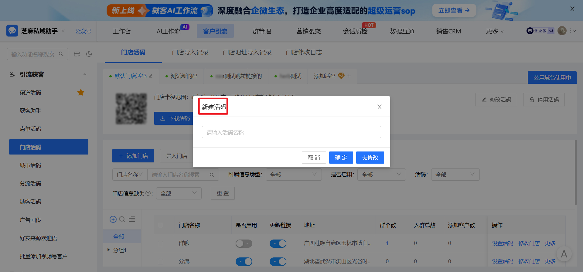
Task: Click the search magnifier in function search
Action: [61, 54]
